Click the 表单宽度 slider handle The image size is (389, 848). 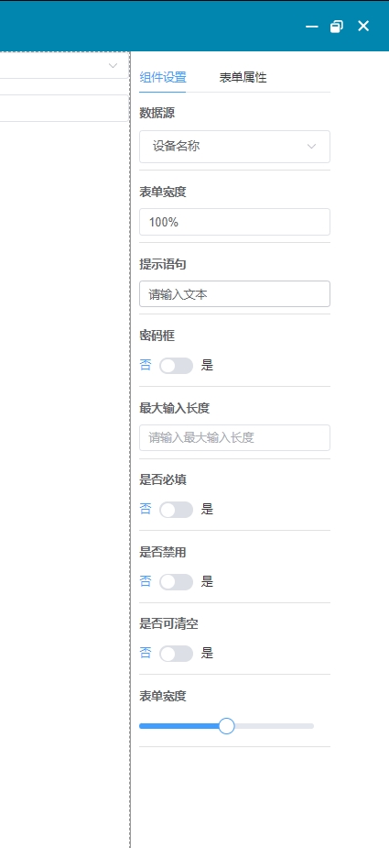click(x=226, y=726)
